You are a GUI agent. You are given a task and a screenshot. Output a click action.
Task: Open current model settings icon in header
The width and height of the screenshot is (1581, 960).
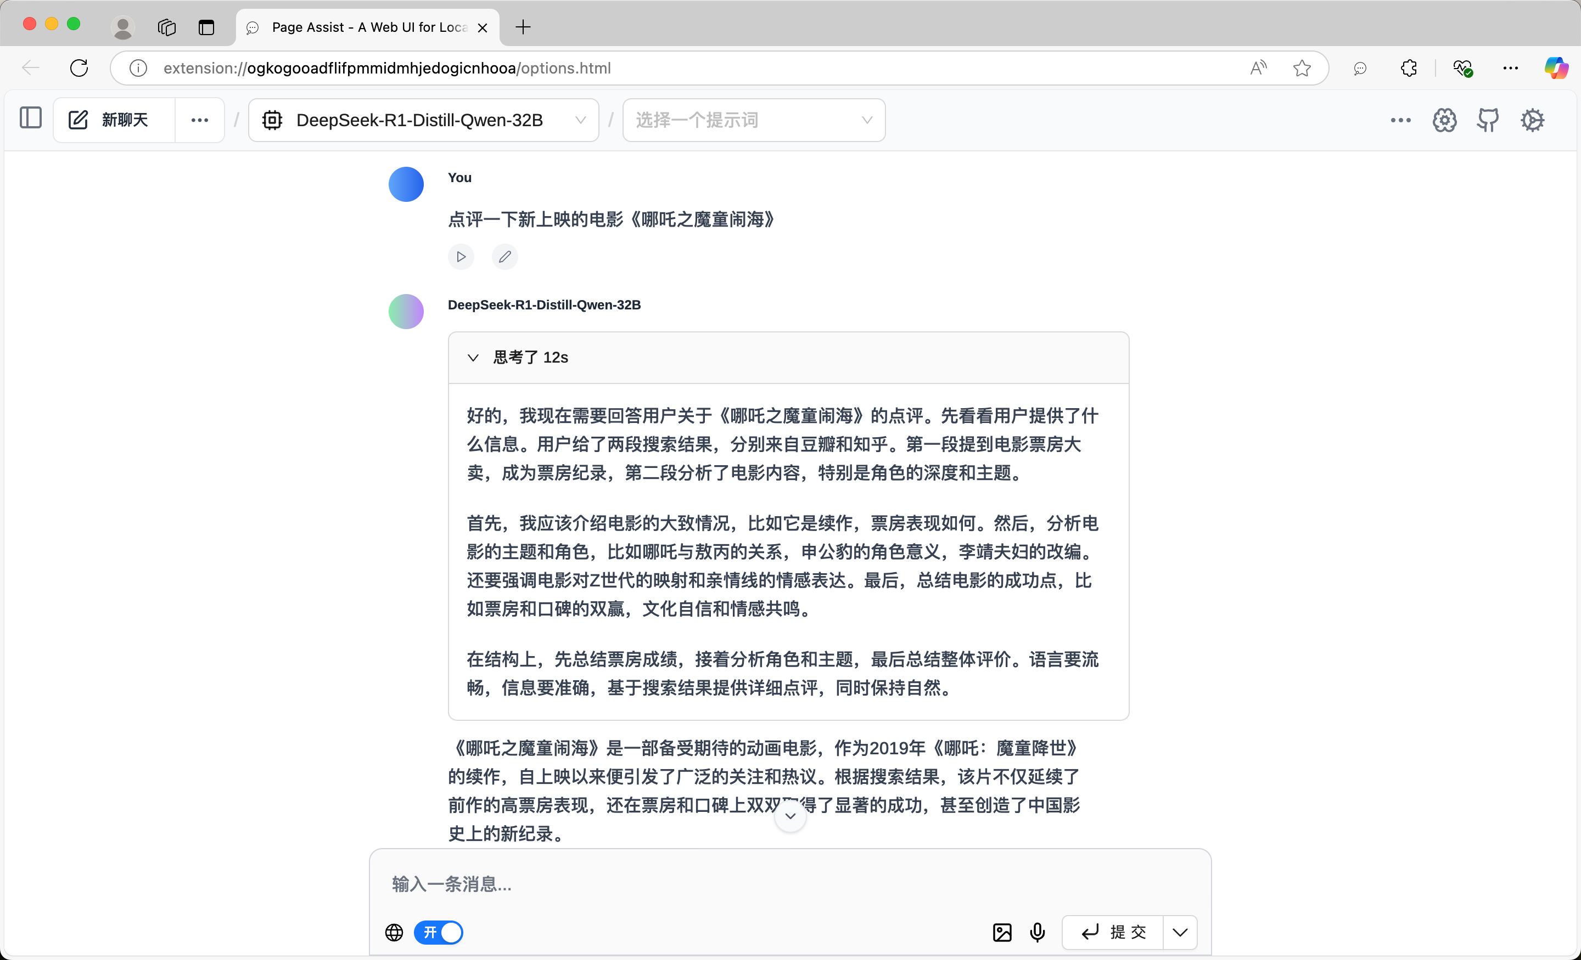point(1444,120)
